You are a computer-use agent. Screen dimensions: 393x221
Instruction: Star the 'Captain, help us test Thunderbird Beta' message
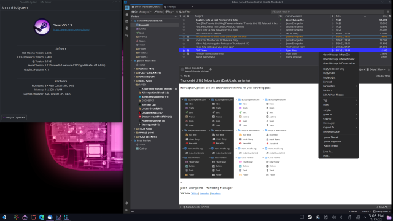coord(184,20)
